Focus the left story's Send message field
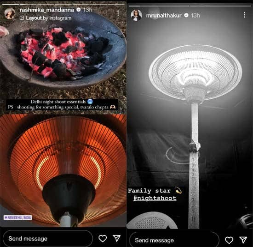The width and height of the screenshot is (253, 247). coord(48,238)
